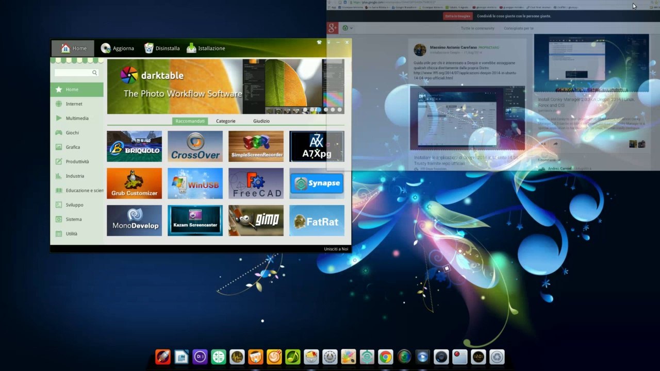Open the green calculator icon in dock
The height and width of the screenshot is (371, 660).
coord(219,357)
